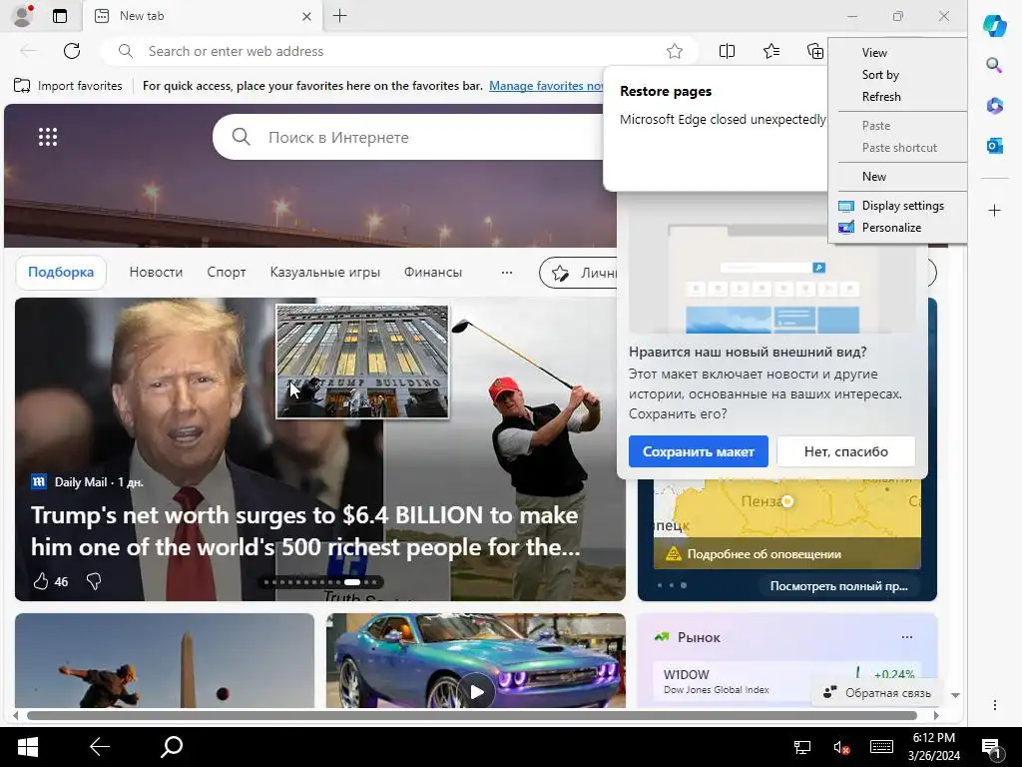This screenshot has width=1022, height=767.
Task: Switch to the Спорт tab
Action: 227,272
